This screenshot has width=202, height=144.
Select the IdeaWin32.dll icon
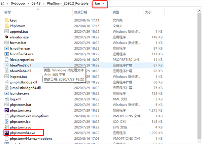coord(7,65)
